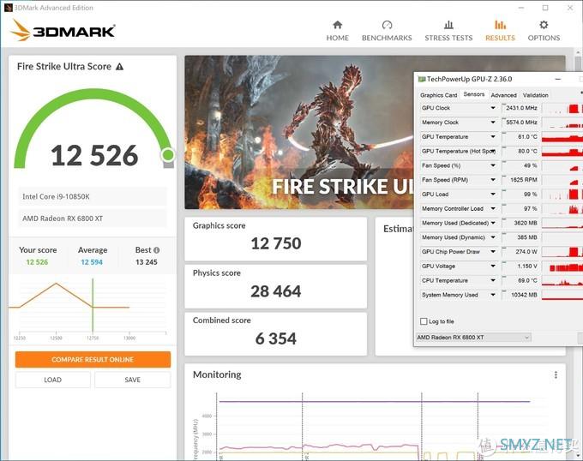
Task: Click the GPU Clock sensor graph
Action: (562, 108)
